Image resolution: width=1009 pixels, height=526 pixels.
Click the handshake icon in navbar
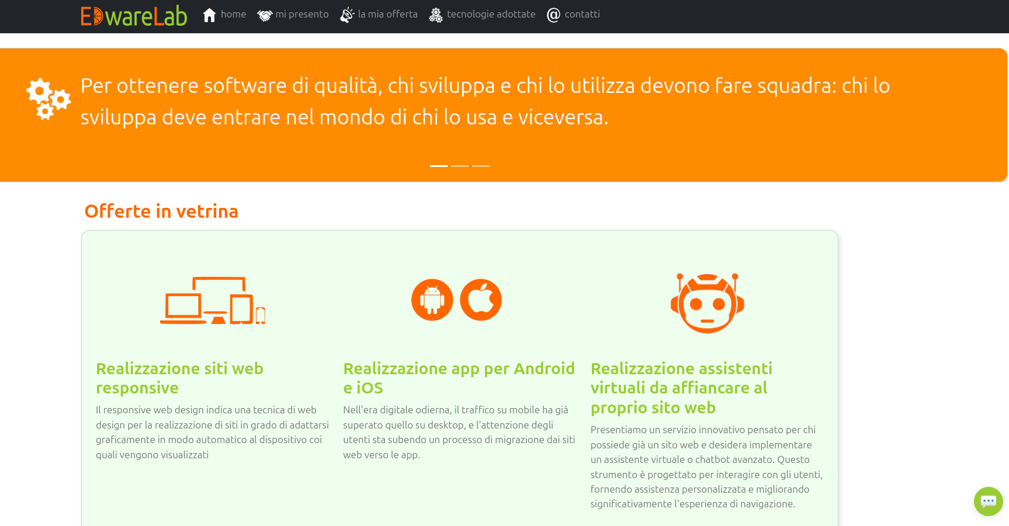(265, 16)
